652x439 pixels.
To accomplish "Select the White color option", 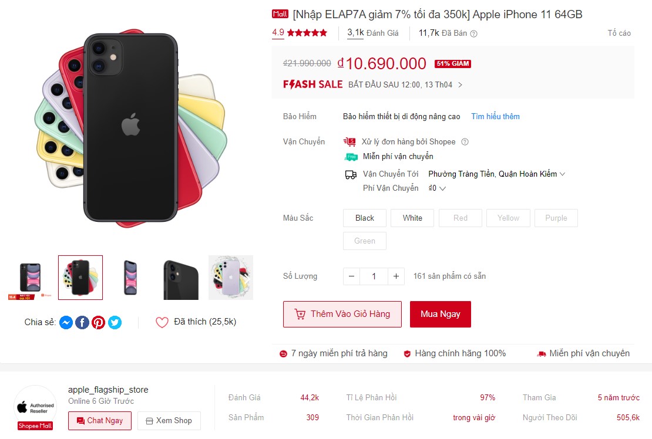I will (x=412, y=218).
